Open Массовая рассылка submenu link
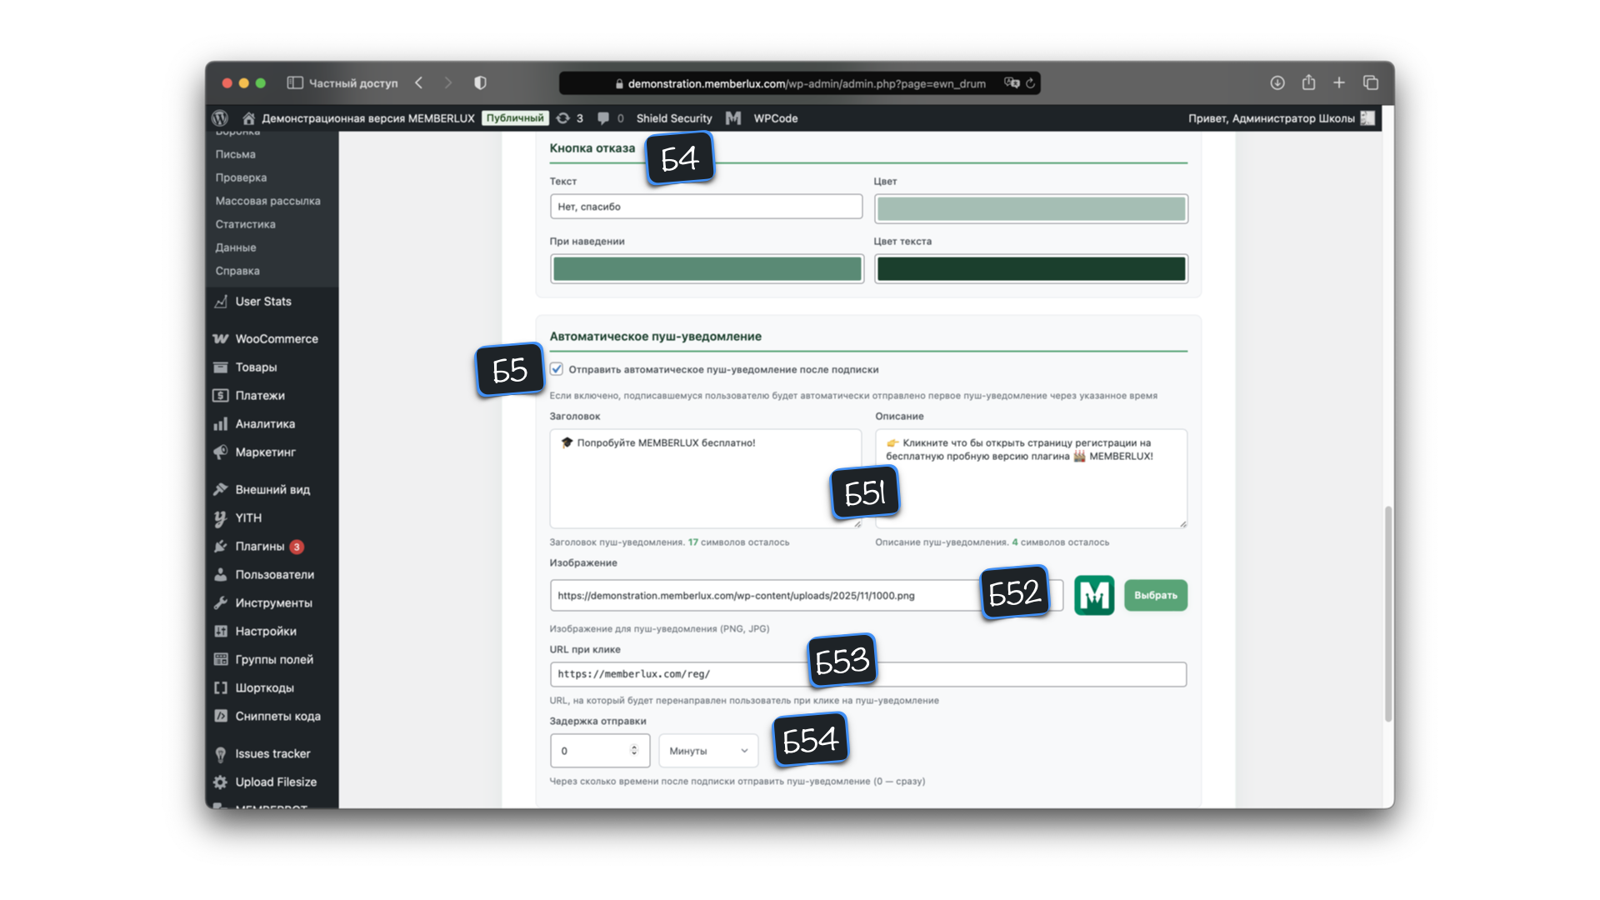Image resolution: width=1600 pixels, height=900 pixels. [x=267, y=201]
